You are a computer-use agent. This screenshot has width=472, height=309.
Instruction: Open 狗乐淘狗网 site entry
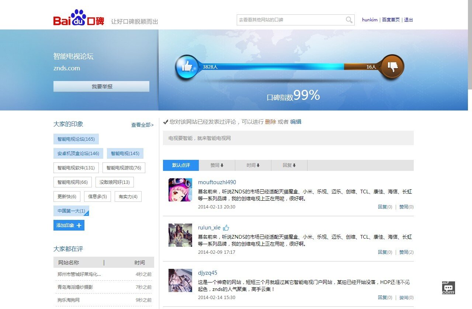pyautogui.click(x=69, y=300)
